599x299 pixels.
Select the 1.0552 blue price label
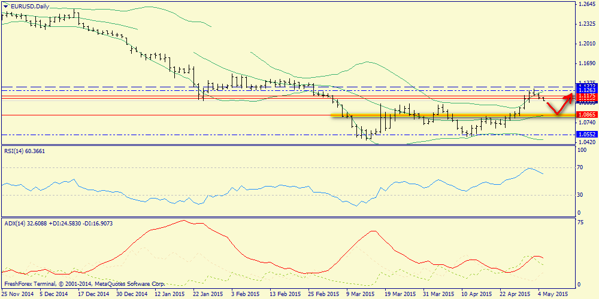point(586,135)
